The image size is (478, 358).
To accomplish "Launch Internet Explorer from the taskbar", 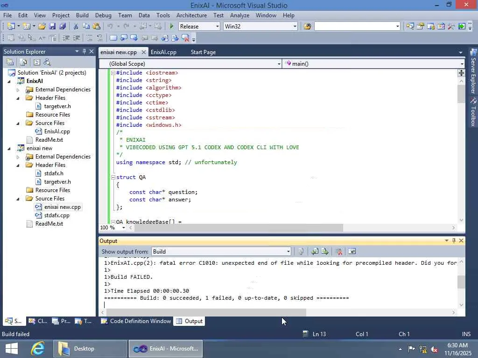I will pyautogui.click(x=37, y=348).
